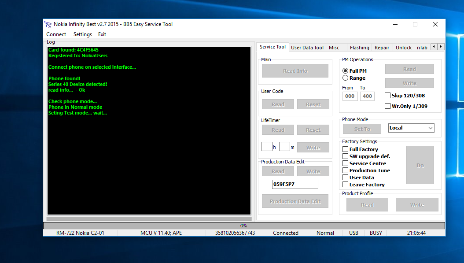This screenshot has width=464, height=263.
Task: Click the log panel horizontal scrollbar
Action: point(149,219)
